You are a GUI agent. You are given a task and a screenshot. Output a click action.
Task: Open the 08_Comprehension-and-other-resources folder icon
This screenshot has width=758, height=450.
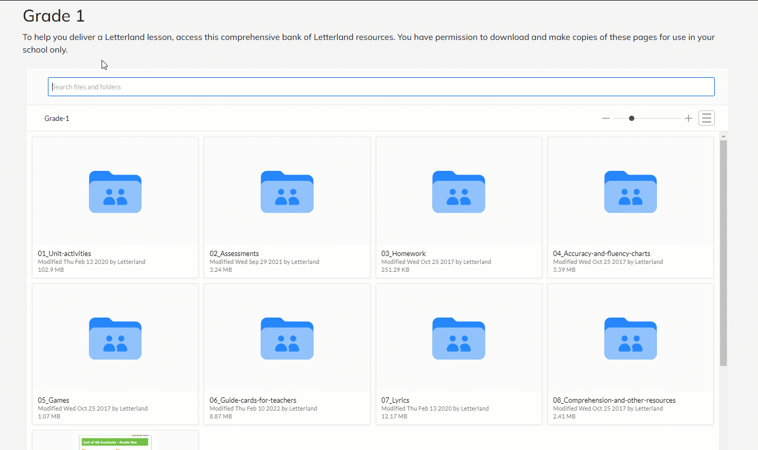[631, 339]
